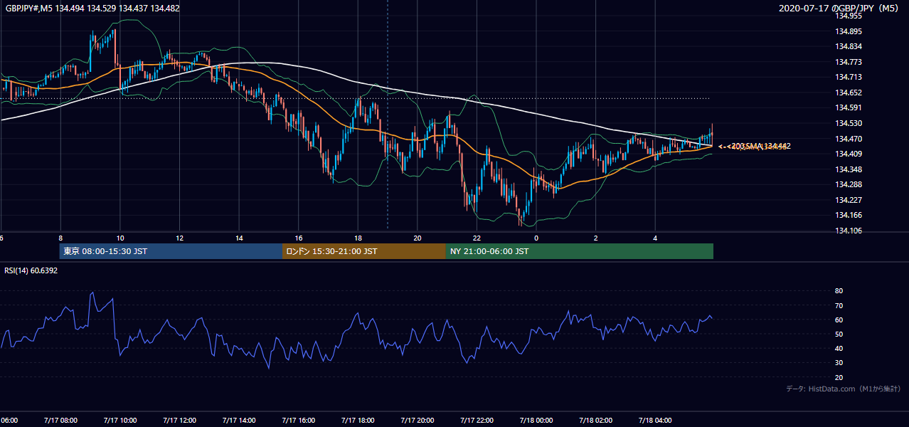Select the ロンドン 15:30-21:00 JST session bar
This screenshot has width=909, height=427.
364,251
